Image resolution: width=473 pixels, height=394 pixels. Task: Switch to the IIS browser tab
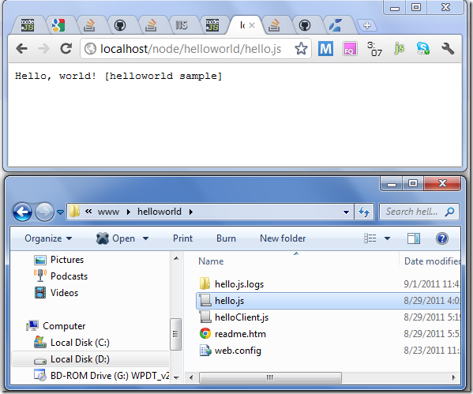pyautogui.click(x=182, y=25)
